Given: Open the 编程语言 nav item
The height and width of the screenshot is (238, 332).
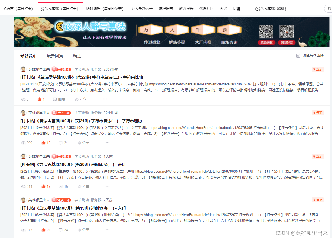Looking at the screenshot, I should click(166, 9).
